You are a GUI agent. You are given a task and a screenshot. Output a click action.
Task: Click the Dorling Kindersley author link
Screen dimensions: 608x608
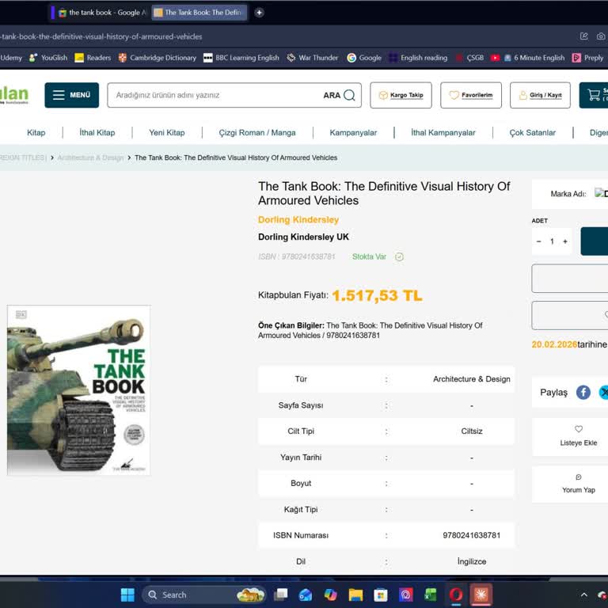pos(298,219)
